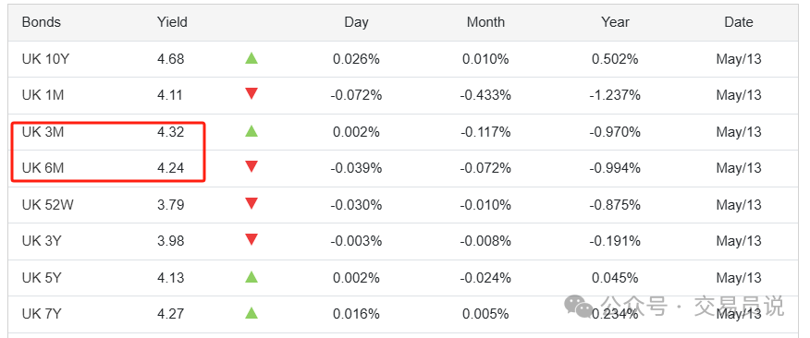The height and width of the screenshot is (338, 810).
Task: Open the UK 5Y bond link
Action: [42, 278]
